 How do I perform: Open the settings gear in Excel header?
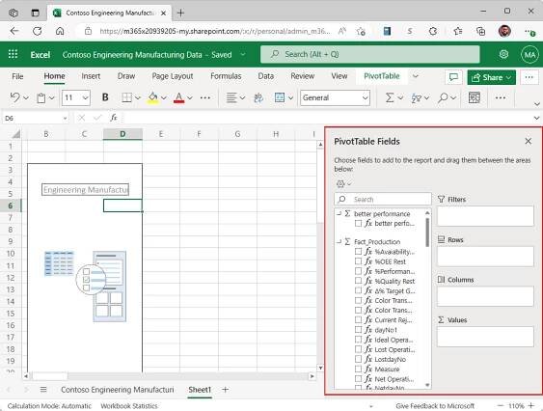click(x=503, y=54)
